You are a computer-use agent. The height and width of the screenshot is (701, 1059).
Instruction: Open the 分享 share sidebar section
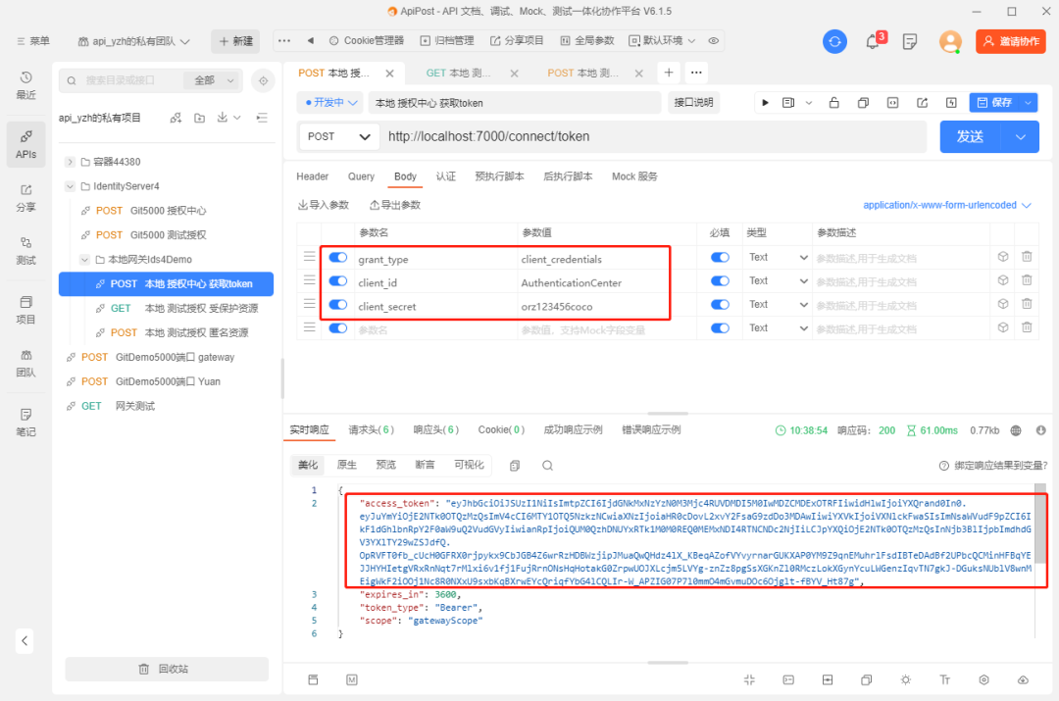click(x=25, y=198)
